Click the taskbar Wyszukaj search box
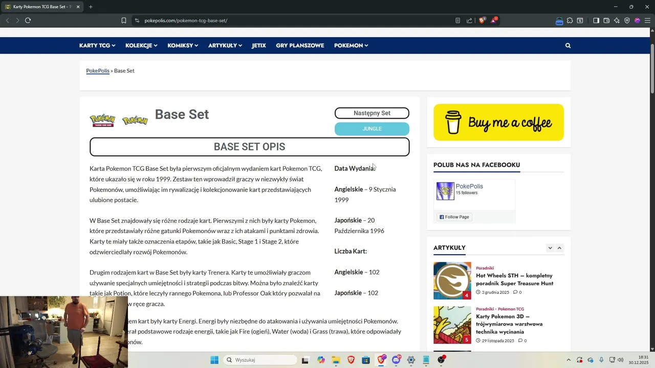 click(260, 360)
